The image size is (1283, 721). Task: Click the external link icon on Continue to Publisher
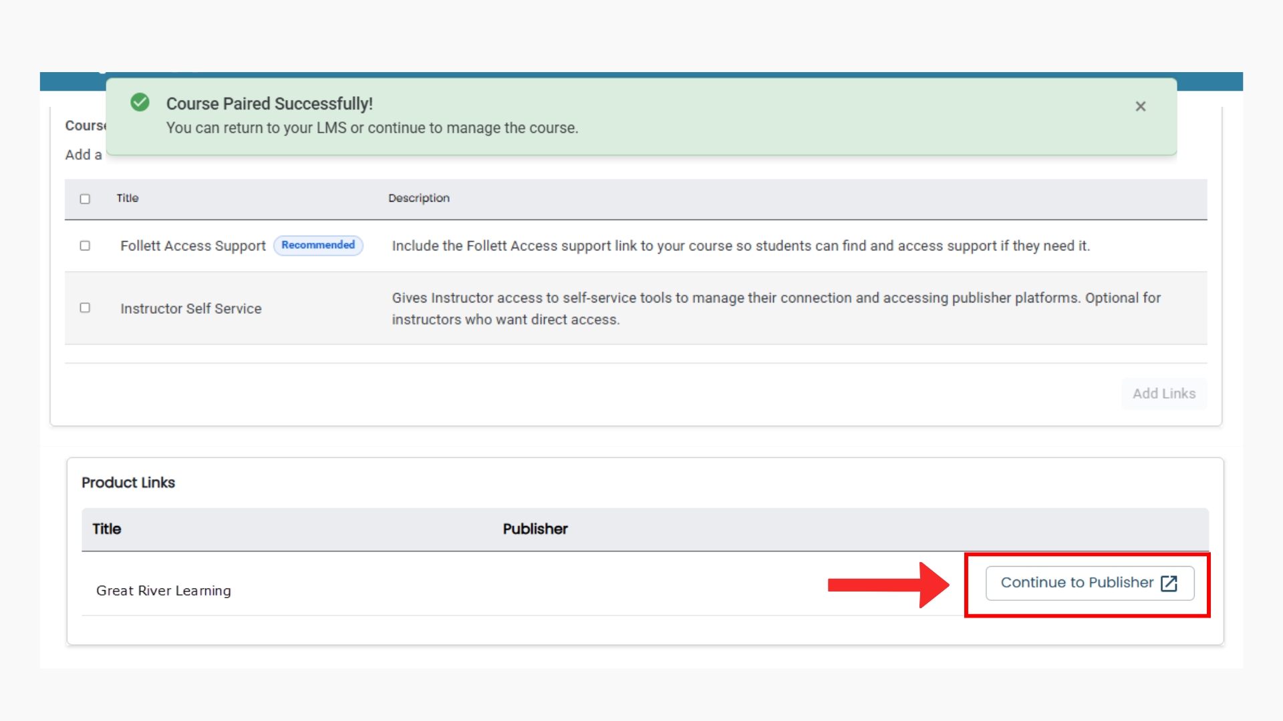[x=1169, y=583]
